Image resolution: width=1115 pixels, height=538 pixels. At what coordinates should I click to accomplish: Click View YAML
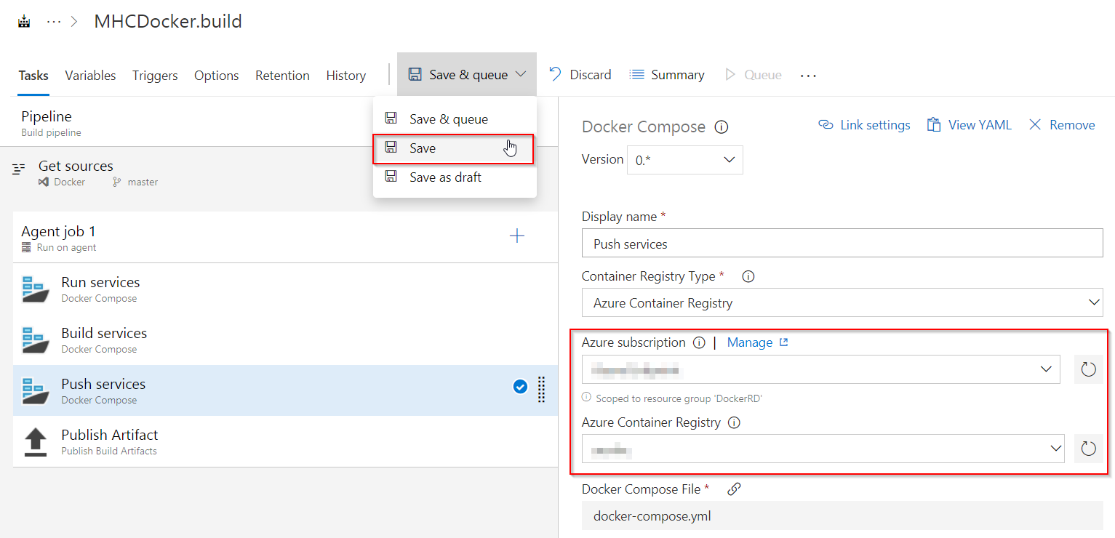click(x=969, y=125)
